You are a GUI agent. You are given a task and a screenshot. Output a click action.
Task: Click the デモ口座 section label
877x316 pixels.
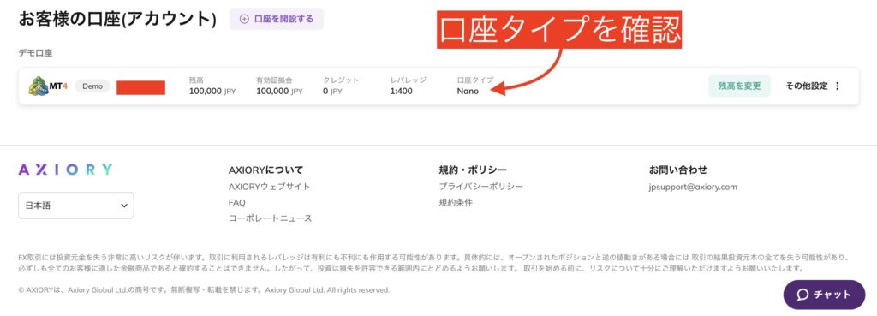[35, 53]
